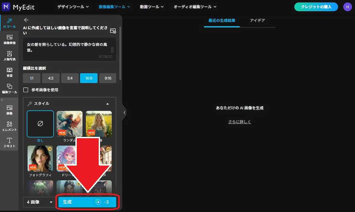Click the クレジットの購入 button
Viewport: 355px width, 212px height.
click(x=316, y=7)
